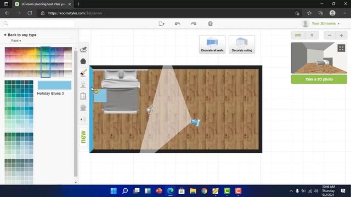Click the user avatar icon

(x=305, y=24)
